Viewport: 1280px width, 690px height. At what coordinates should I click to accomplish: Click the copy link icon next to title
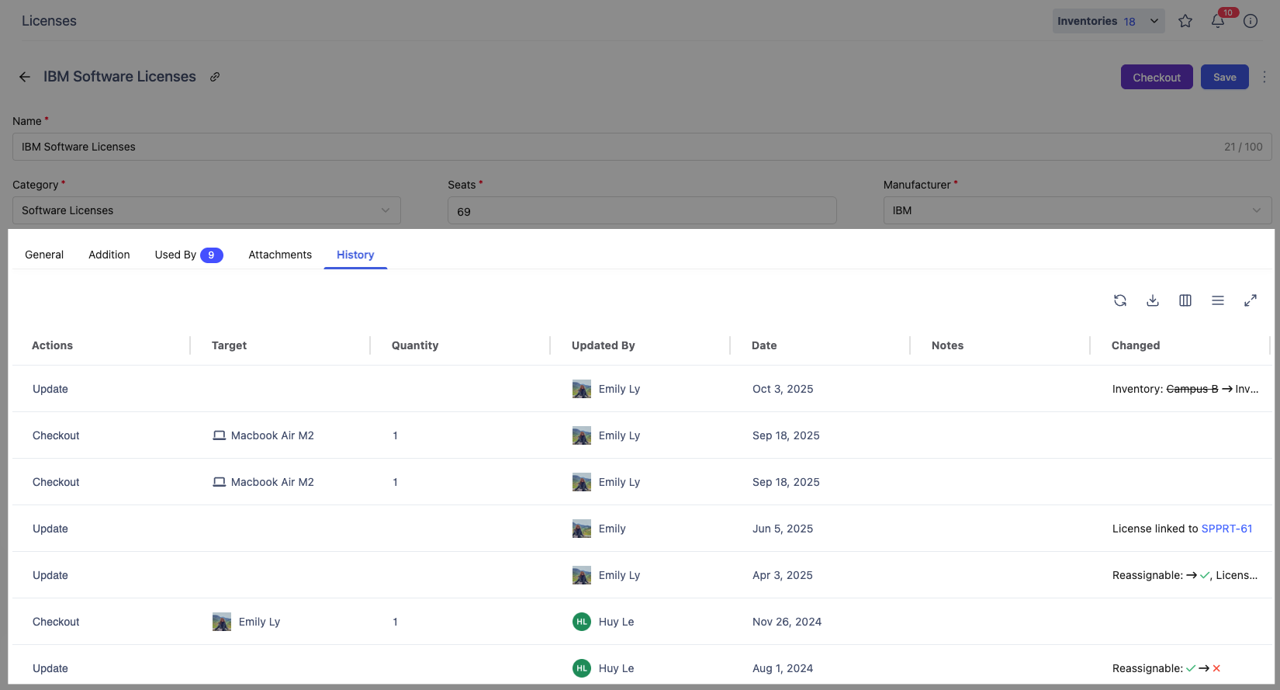(215, 77)
